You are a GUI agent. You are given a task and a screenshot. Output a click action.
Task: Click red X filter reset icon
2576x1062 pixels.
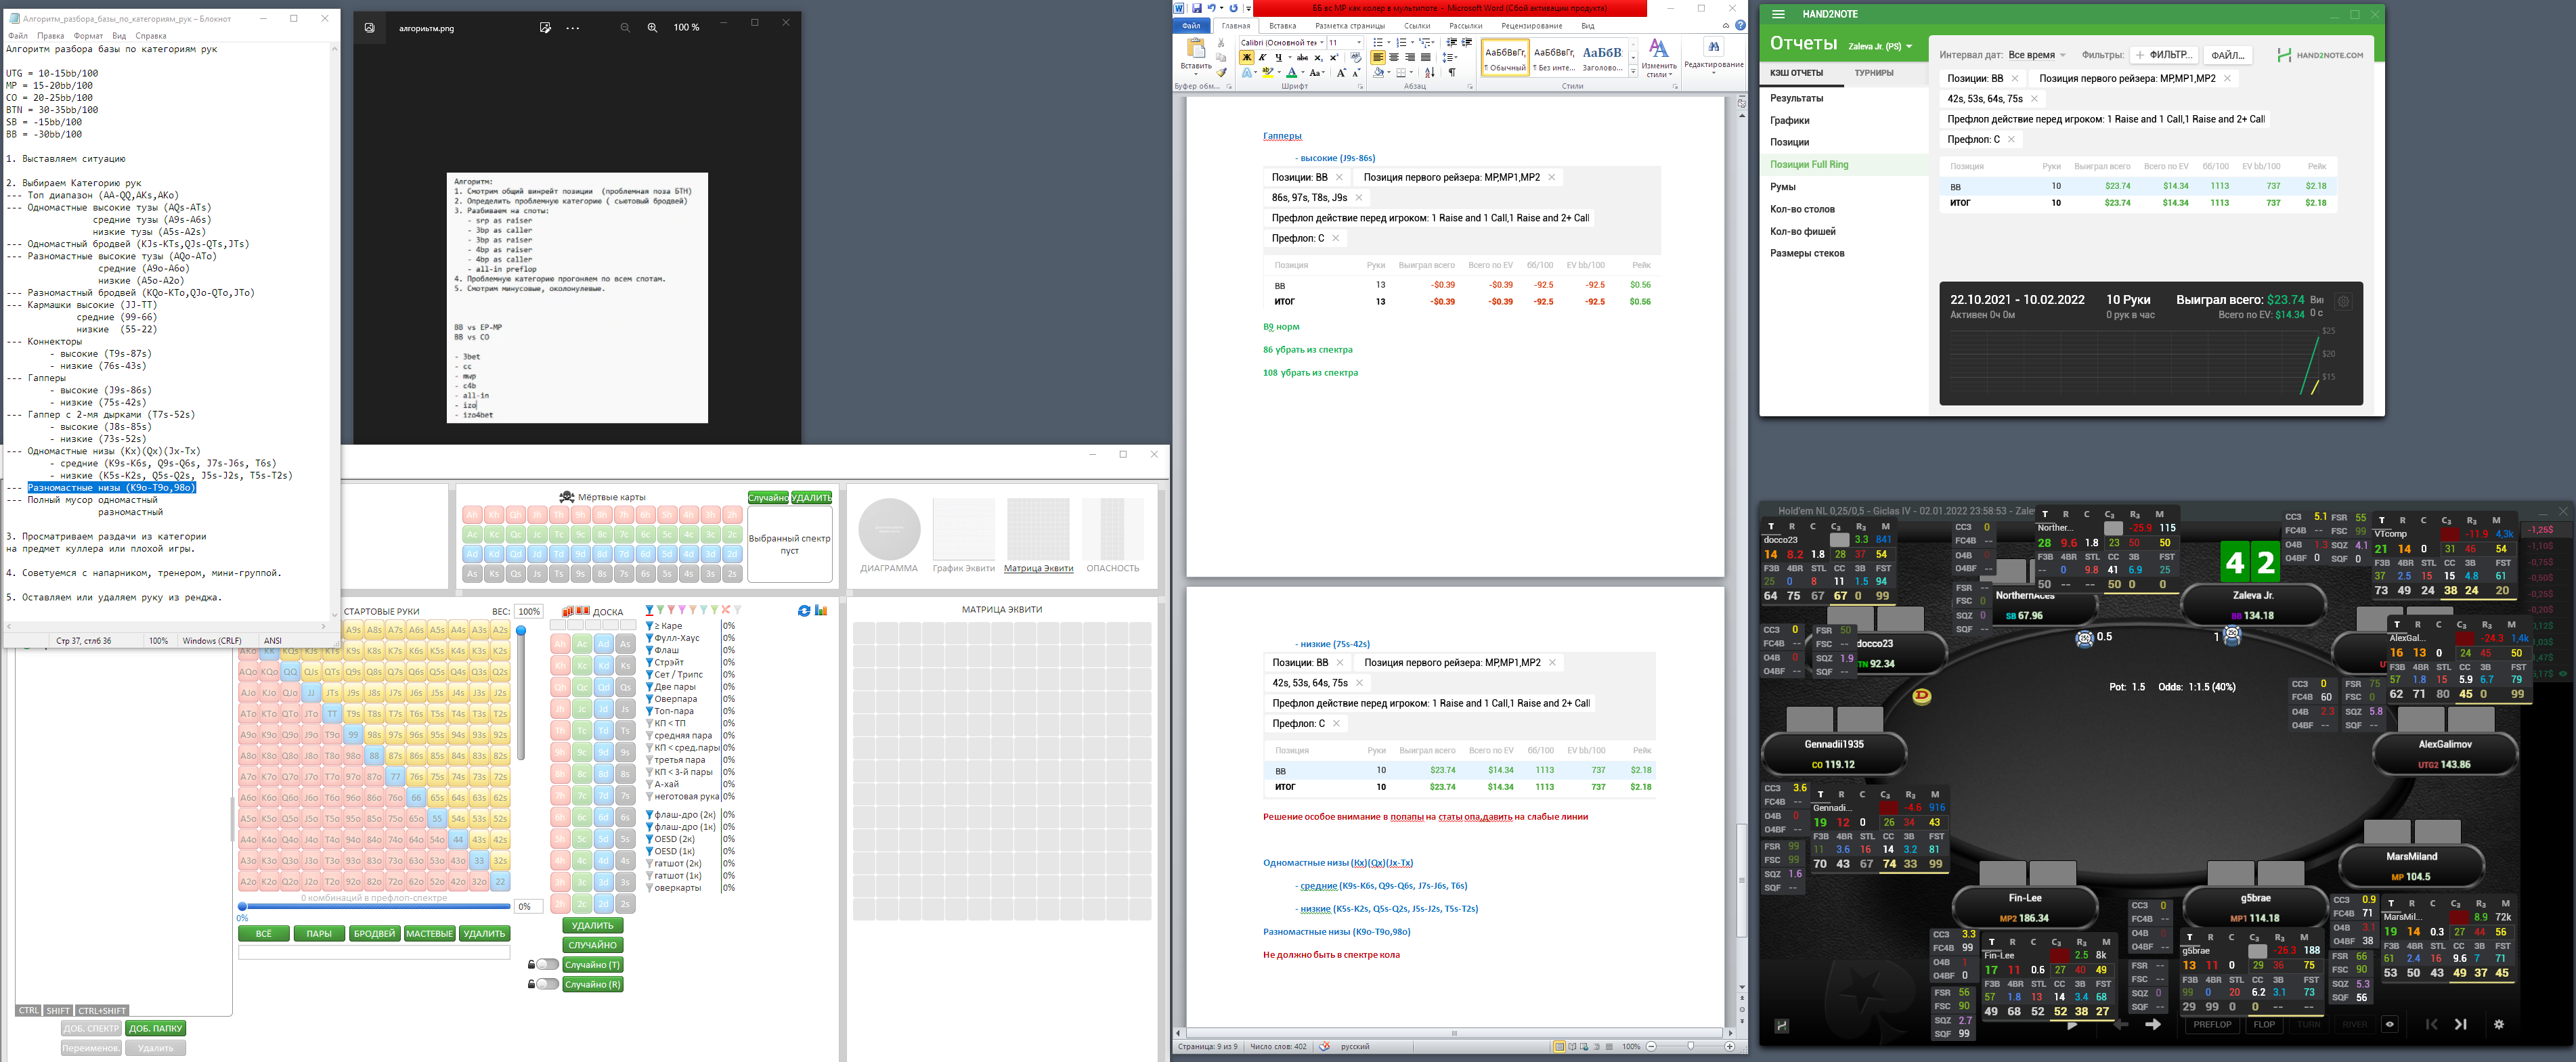coord(726,609)
